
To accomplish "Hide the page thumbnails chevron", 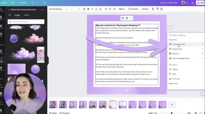I will click(128, 98).
